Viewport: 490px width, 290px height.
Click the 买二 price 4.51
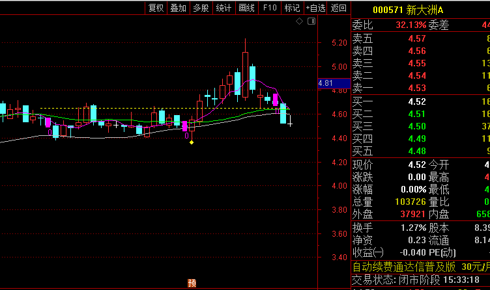click(x=417, y=114)
